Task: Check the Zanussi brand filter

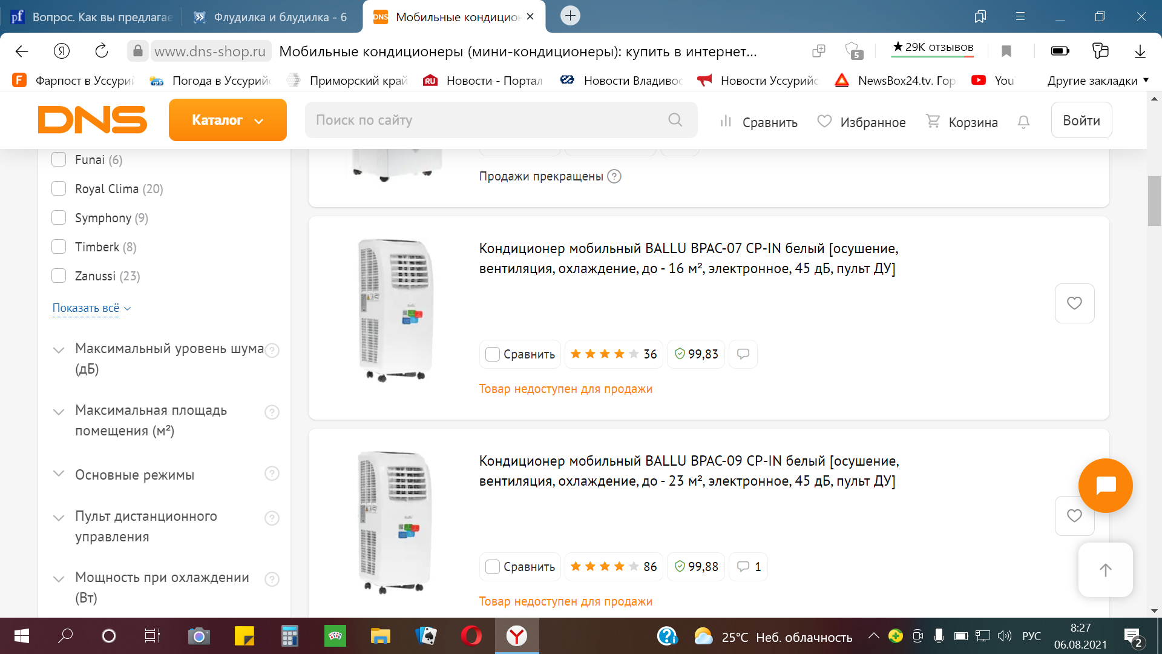Action: (59, 276)
